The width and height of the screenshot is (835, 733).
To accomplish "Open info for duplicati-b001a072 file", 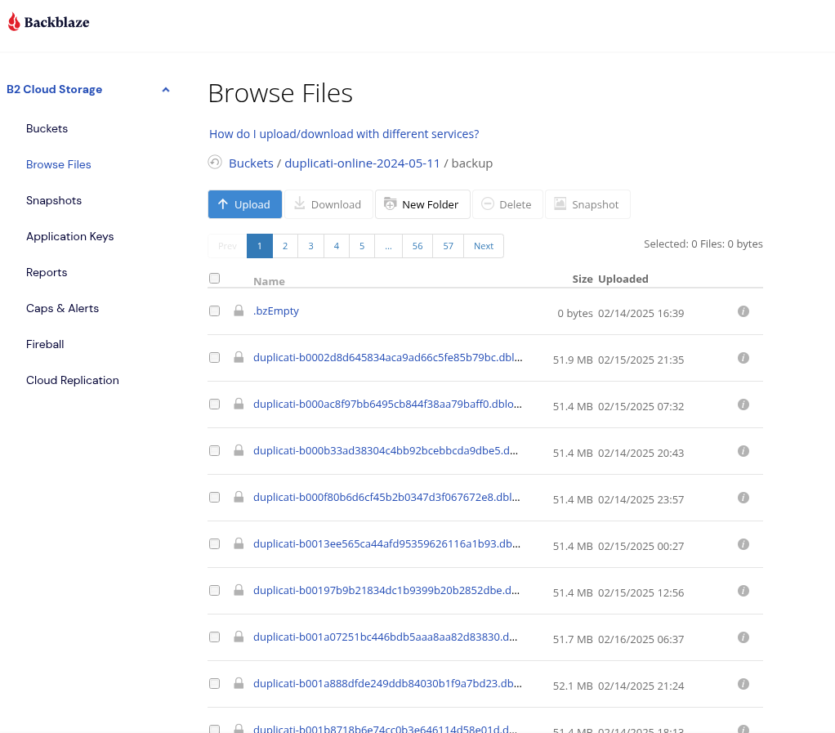I will pos(743,637).
